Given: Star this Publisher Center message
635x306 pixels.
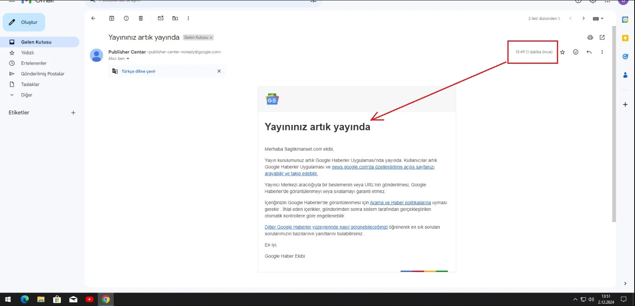Looking at the screenshot, I should [x=562, y=52].
